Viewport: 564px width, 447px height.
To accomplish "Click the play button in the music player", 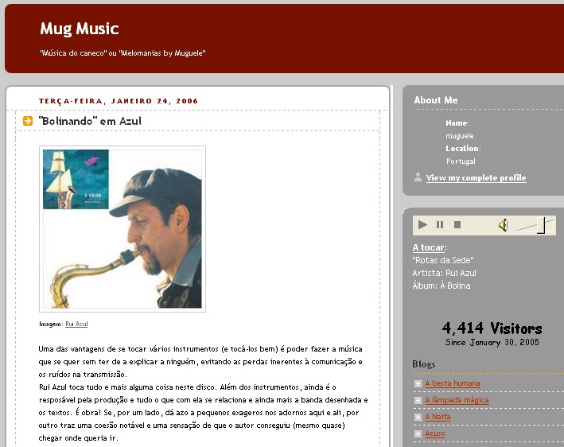I will point(422,225).
